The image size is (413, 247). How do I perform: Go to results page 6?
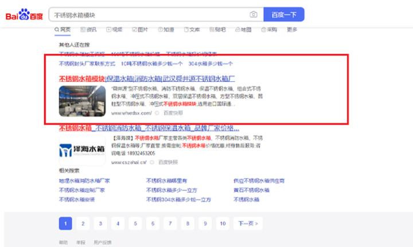tap(153, 224)
